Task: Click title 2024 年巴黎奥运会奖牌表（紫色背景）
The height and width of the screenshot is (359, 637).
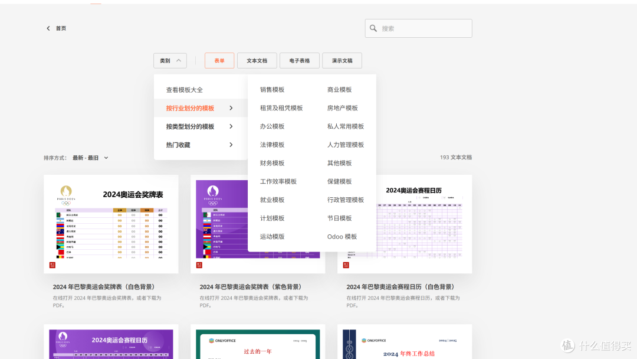Action: (252, 287)
